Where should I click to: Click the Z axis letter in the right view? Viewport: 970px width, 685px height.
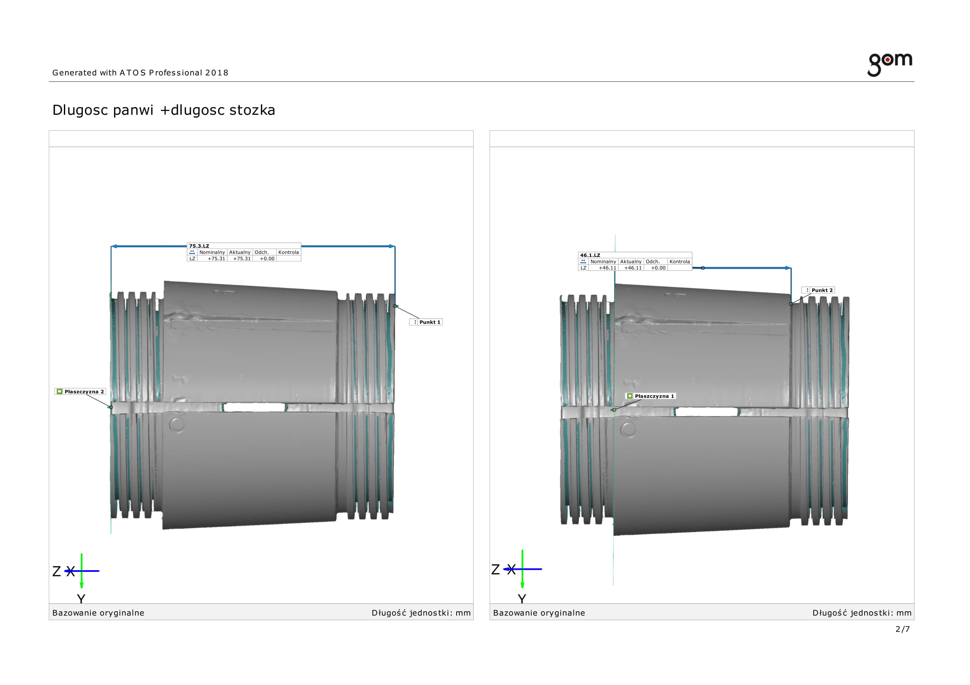(x=496, y=569)
